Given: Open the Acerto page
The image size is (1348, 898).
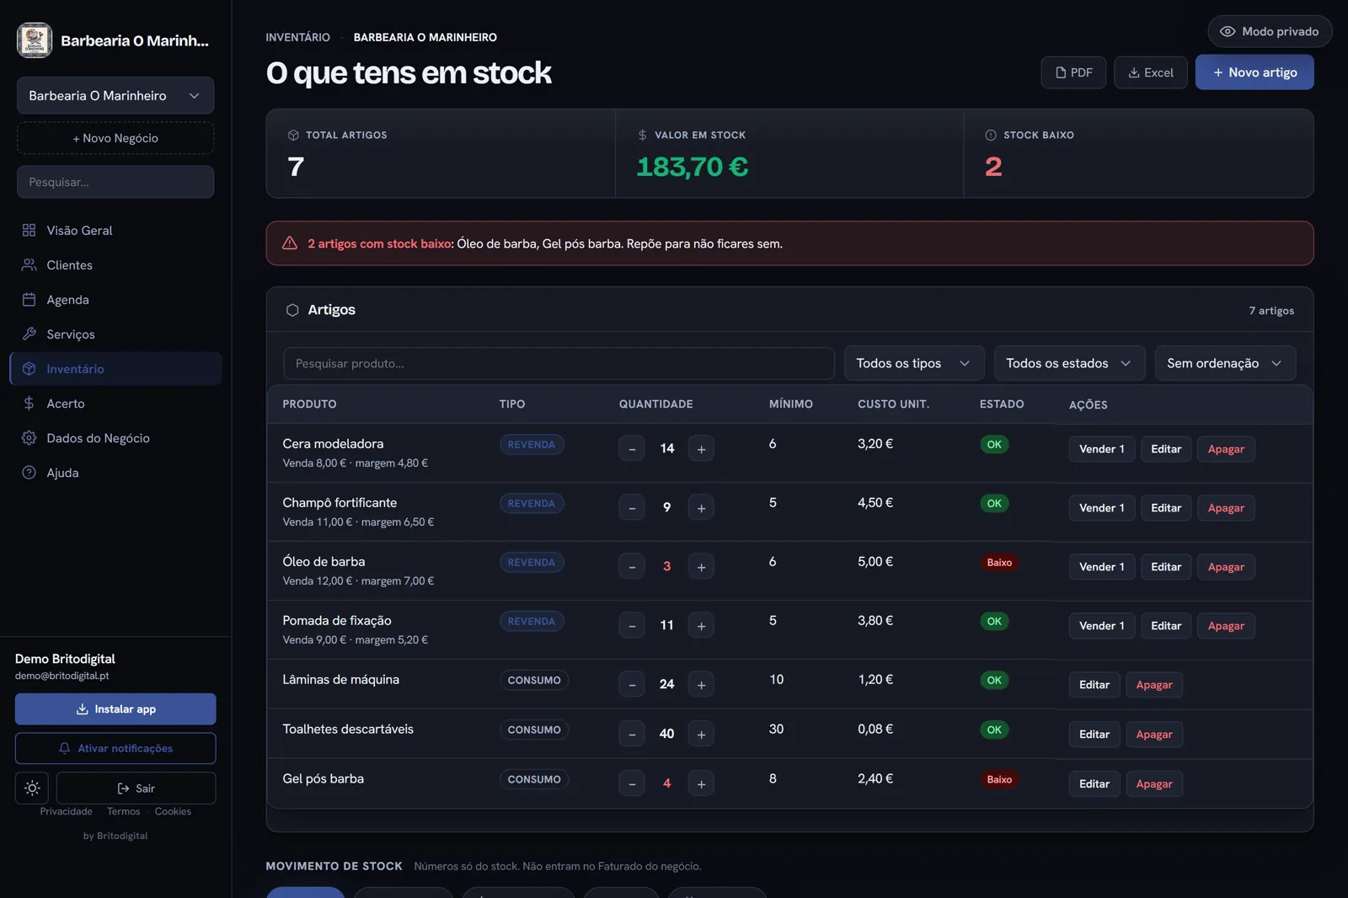Looking at the screenshot, I should (x=115, y=403).
